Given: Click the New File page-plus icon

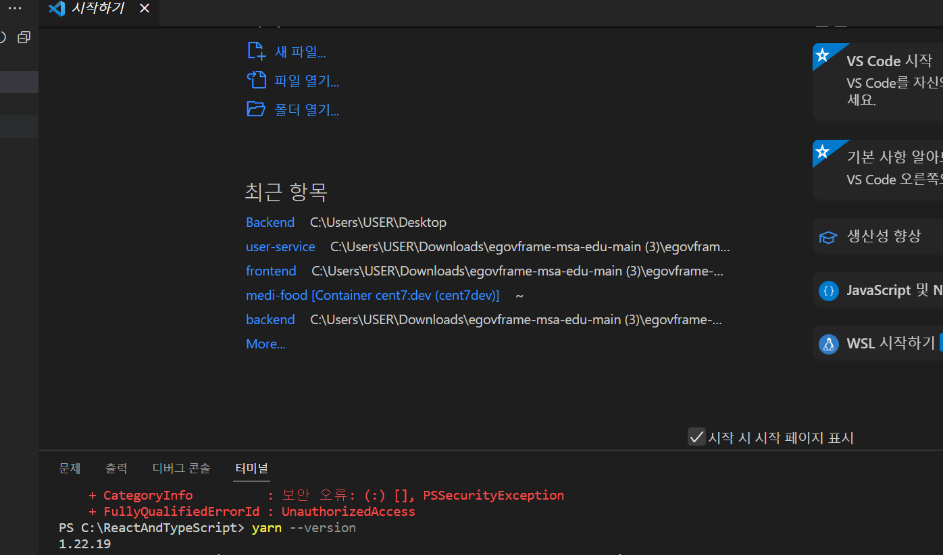Looking at the screenshot, I should pyautogui.click(x=256, y=51).
